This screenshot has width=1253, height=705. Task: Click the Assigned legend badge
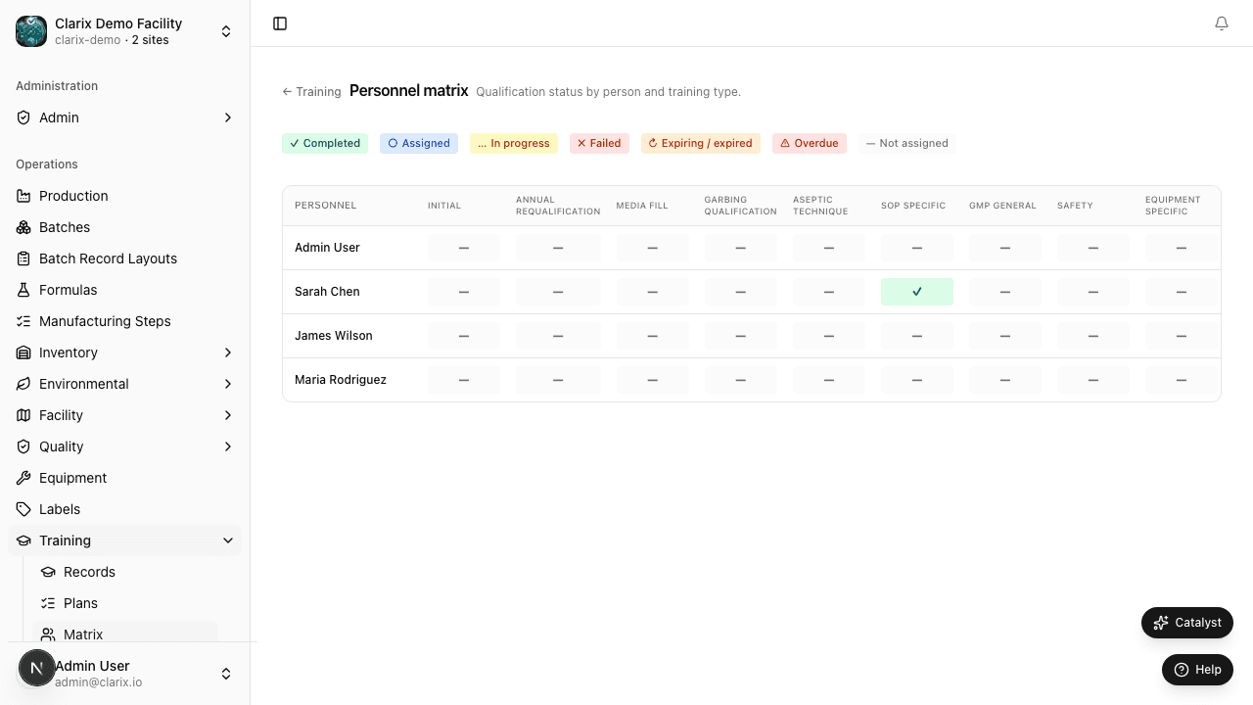tap(419, 143)
